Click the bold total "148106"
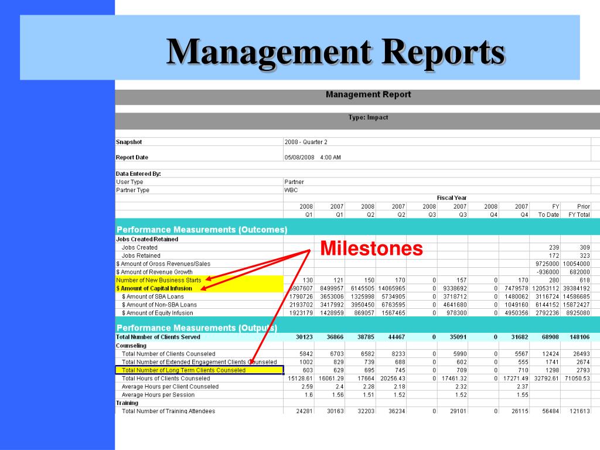600x450 pixels. coord(579,337)
